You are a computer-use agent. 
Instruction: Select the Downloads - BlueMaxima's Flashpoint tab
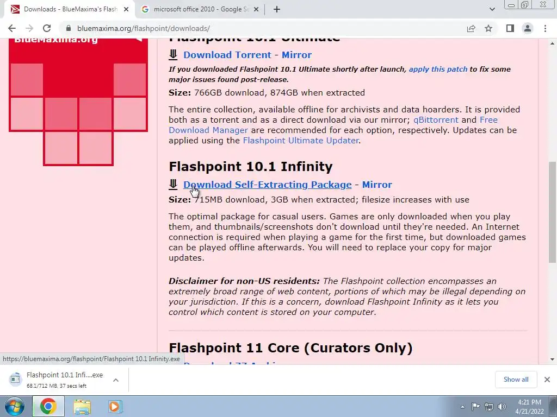70,9
